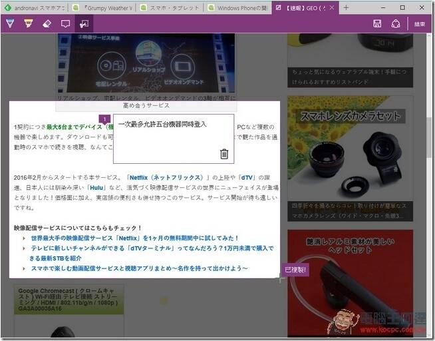435x341 pixels.
Task: Click the スマホカメラレンズ caption under lens image
Action: coord(350,211)
